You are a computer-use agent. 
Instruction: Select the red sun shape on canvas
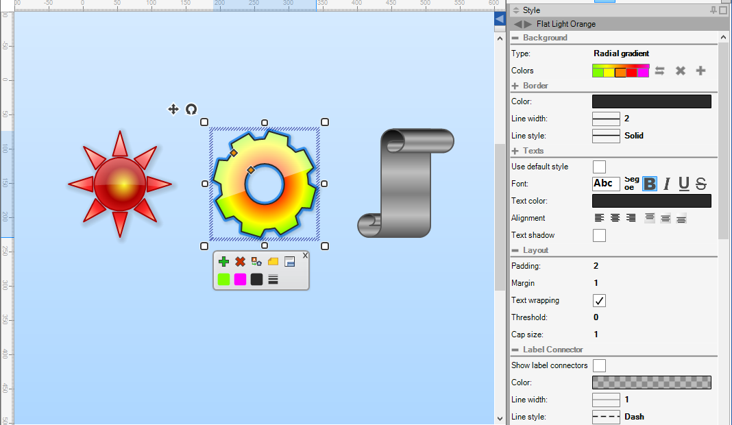[x=120, y=184]
